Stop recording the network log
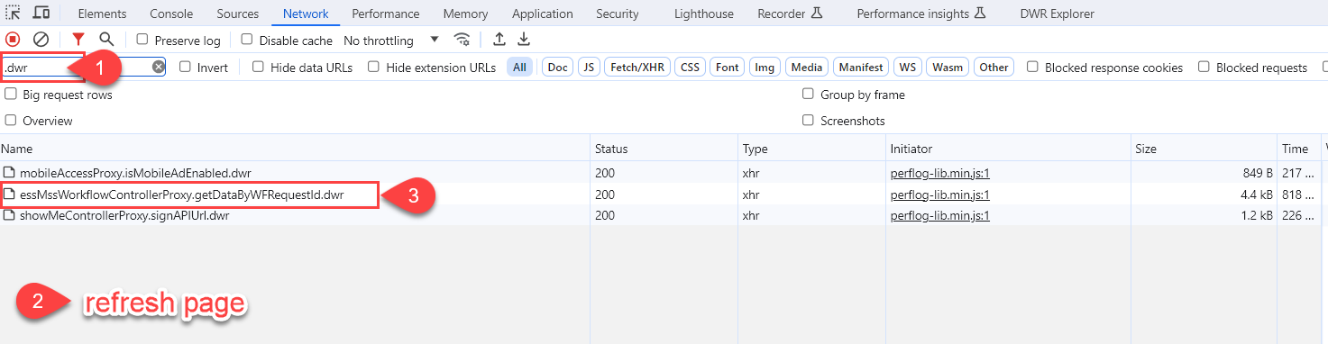 click(13, 40)
